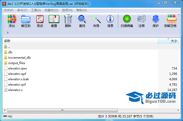Sort by the Name (名称) column header
183x121 pixels.
tap(80, 41)
